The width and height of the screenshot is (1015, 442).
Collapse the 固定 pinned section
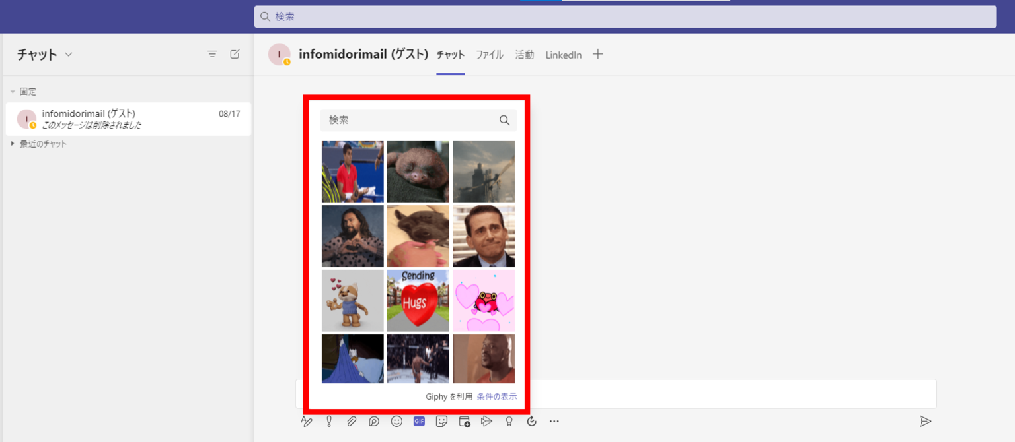pyautogui.click(x=13, y=92)
